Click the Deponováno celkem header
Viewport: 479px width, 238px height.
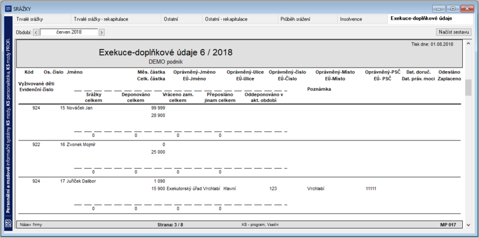click(x=136, y=97)
